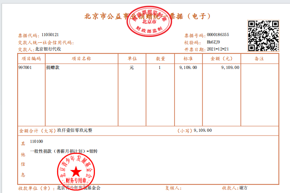Click the 开票日期 value 2021-12-21

coord(217,49)
